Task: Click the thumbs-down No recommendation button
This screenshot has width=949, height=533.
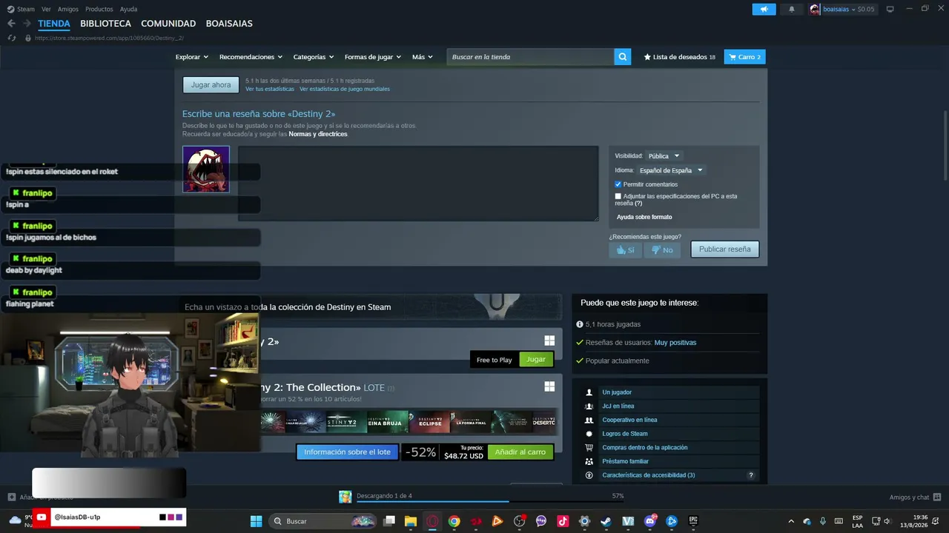Action: pyautogui.click(x=662, y=250)
